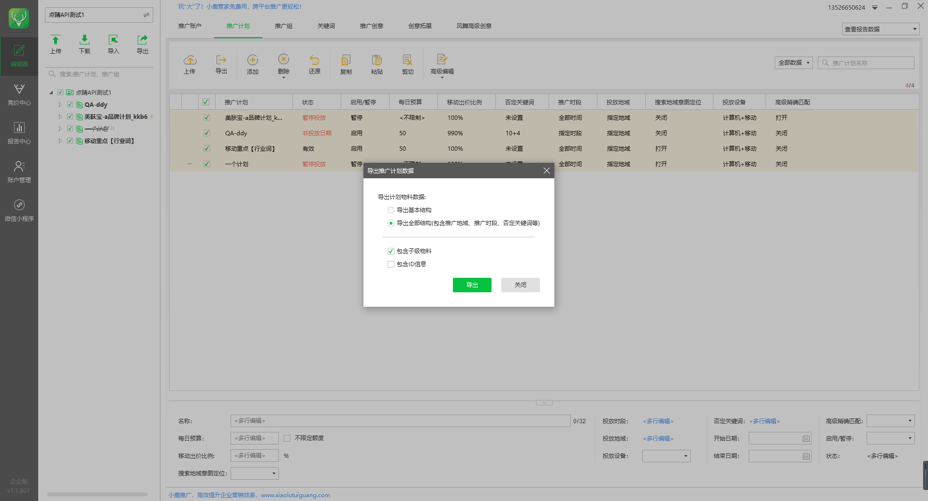Image resolution: width=928 pixels, height=501 pixels.
Task: Click the 添加 add plan icon
Action: pos(253,64)
